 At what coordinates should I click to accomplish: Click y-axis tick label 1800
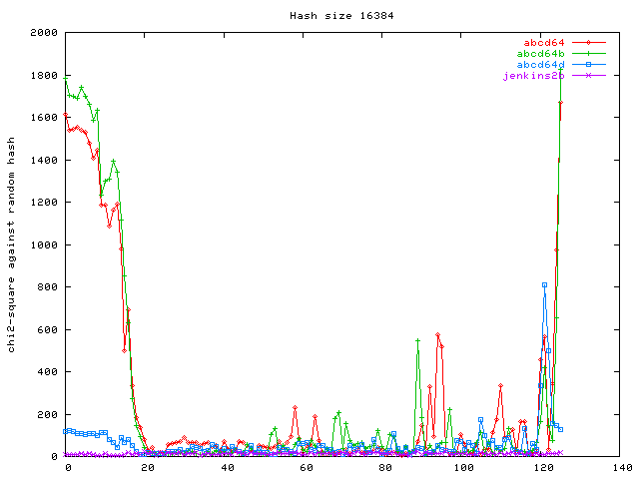pos(44,76)
